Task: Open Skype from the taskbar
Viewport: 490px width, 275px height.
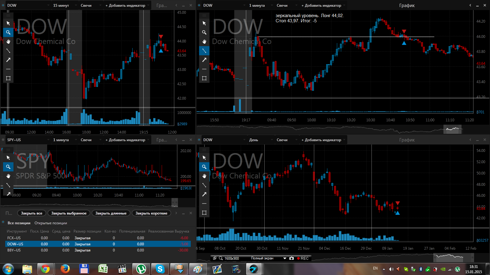Action: pos(160,269)
